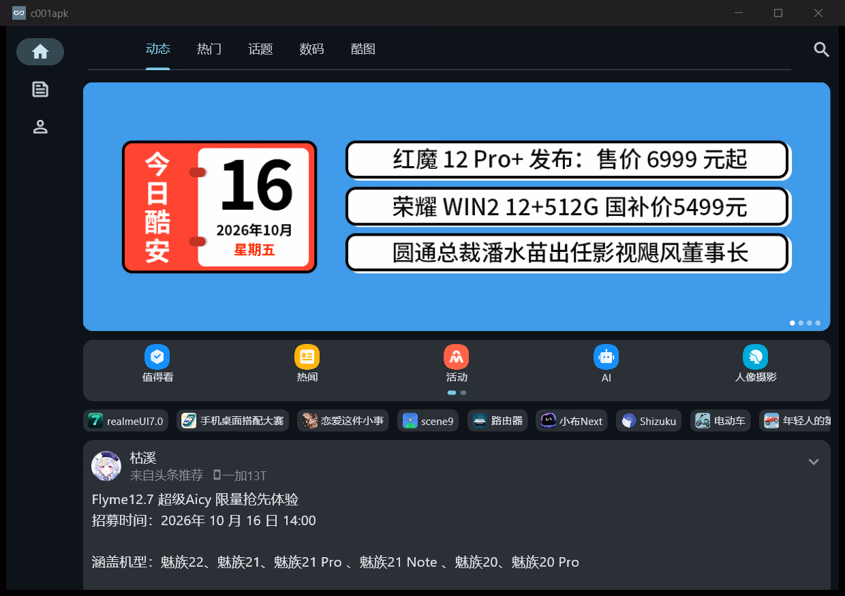
Task: Switch to the 话题 tab
Action: click(x=260, y=49)
